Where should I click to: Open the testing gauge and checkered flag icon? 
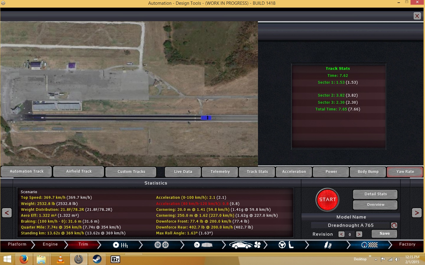pyautogui.click(x=370, y=245)
